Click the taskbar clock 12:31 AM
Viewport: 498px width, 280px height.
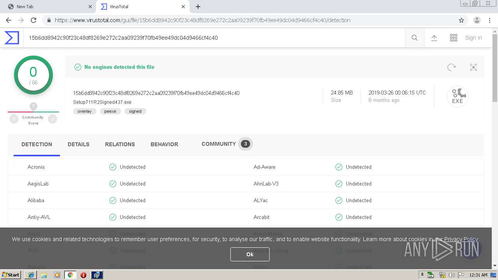click(x=478, y=275)
